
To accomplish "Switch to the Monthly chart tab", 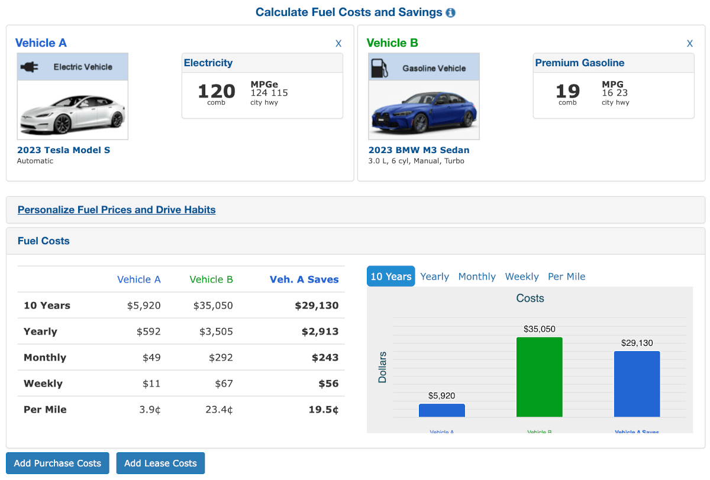I will coord(477,276).
